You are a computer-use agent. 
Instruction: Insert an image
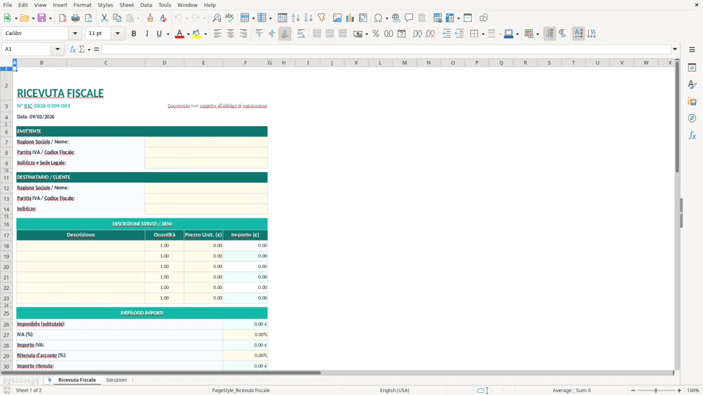coord(337,18)
